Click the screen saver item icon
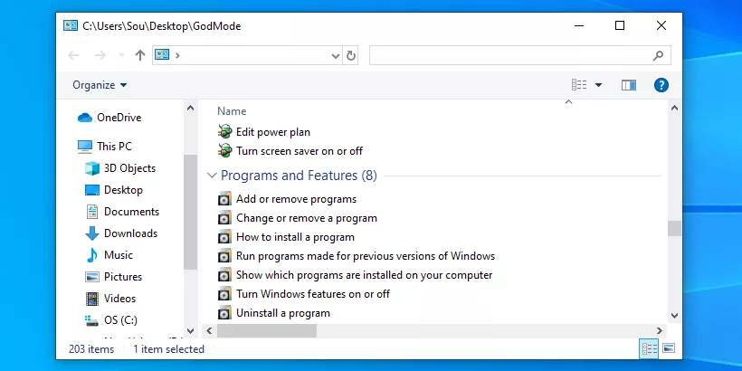This screenshot has height=371, width=742. point(224,150)
